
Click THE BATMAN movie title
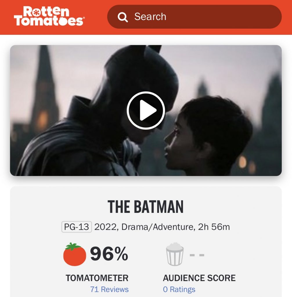[146, 207]
